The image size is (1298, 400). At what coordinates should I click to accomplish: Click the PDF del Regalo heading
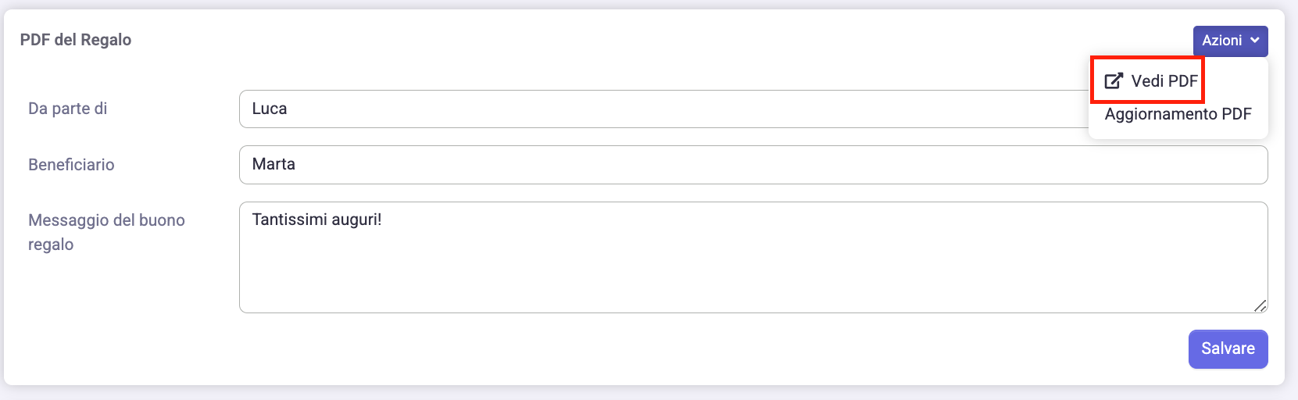tap(76, 40)
